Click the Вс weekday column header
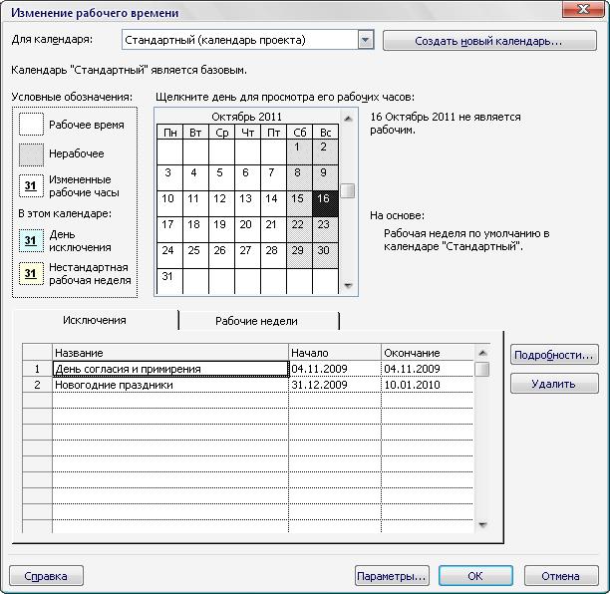Screen dimensions: 610x594 pyautogui.click(x=325, y=133)
